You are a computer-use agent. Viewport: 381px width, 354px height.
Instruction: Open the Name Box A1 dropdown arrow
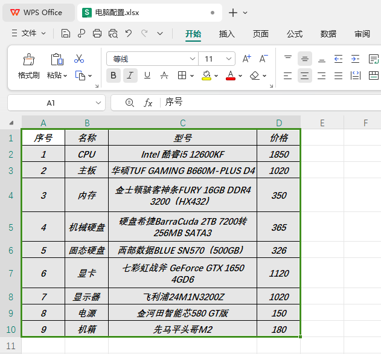click(x=98, y=103)
